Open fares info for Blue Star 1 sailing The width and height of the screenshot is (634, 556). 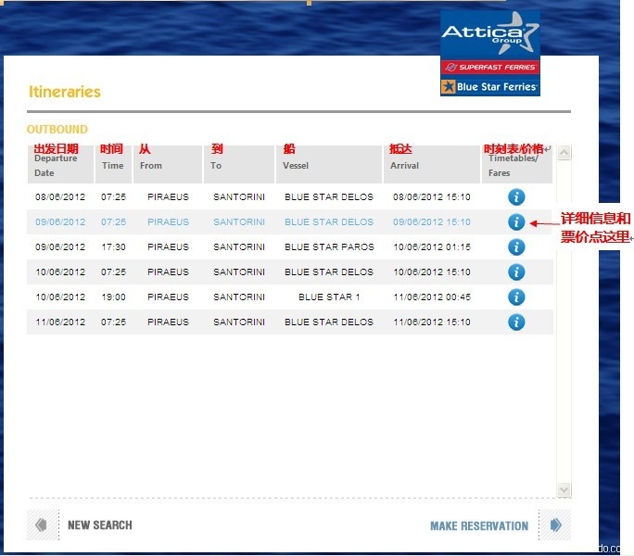tap(516, 297)
